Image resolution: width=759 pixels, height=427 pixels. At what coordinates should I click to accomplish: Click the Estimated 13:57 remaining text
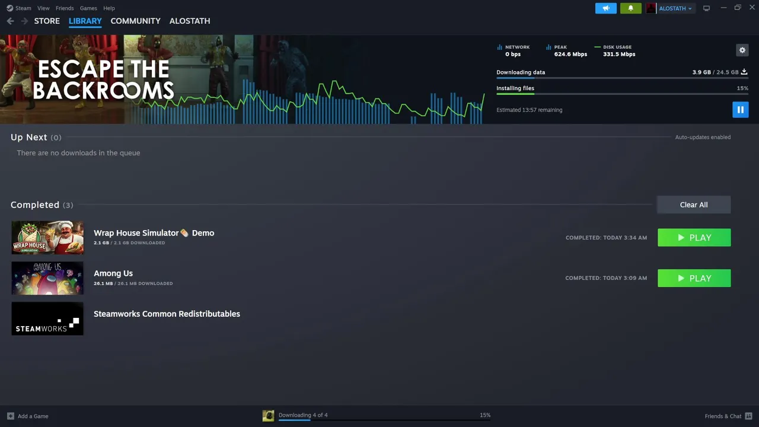pos(529,110)
